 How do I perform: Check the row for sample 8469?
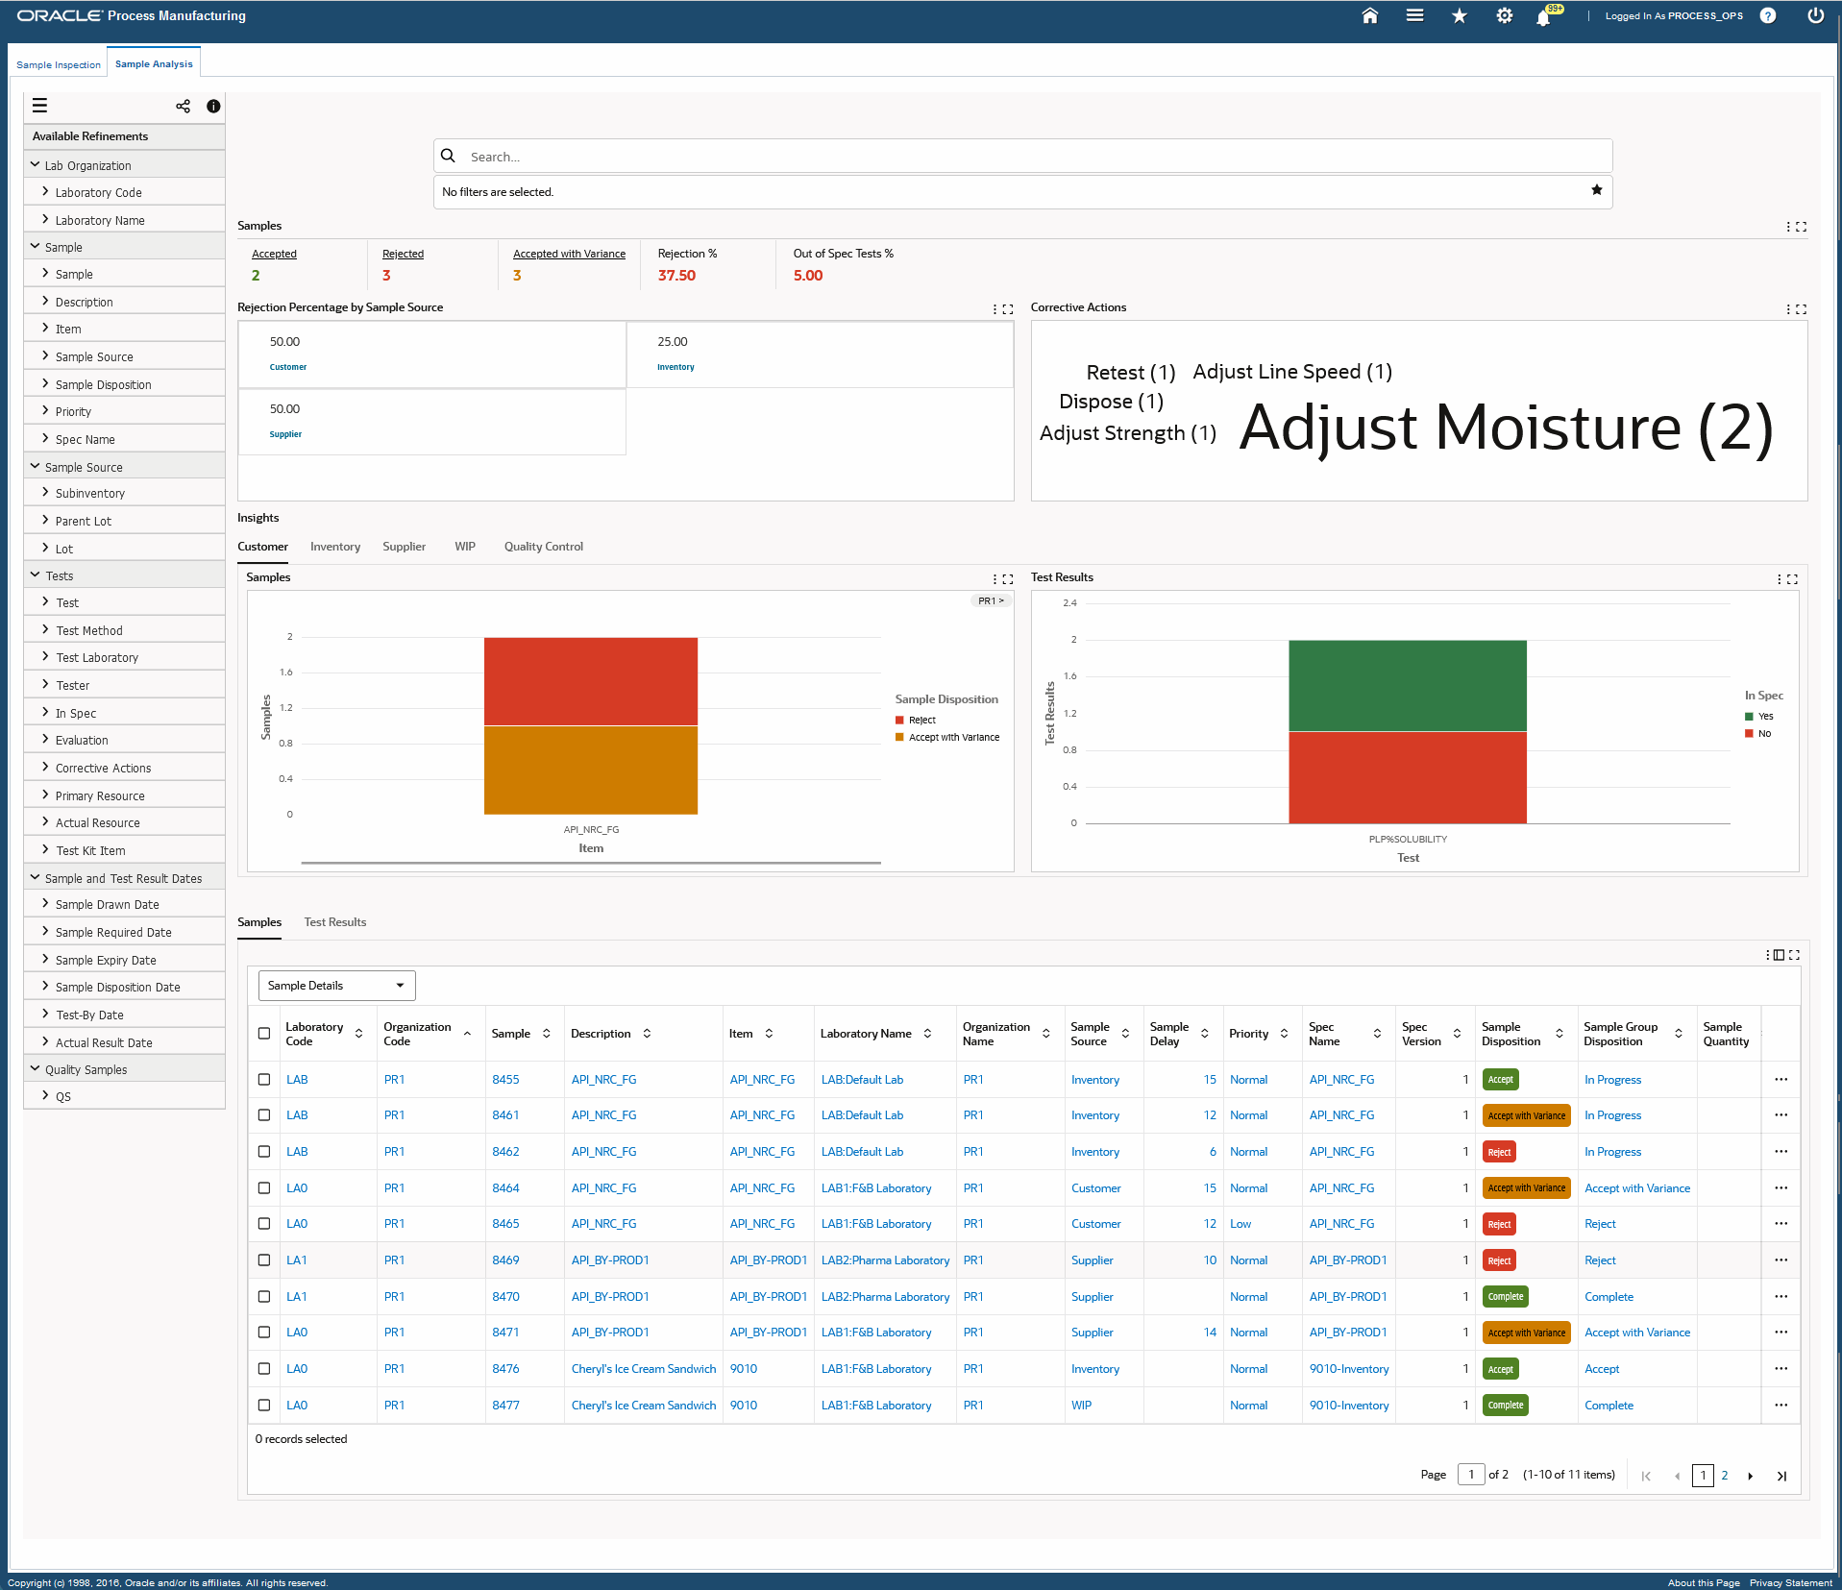click(x=264, y=1260)
